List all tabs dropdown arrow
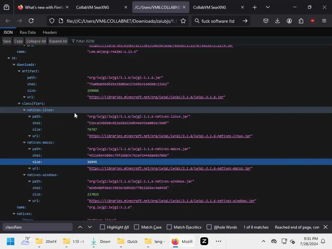Screen dimensions: 332x249 [x=267, y=7]
